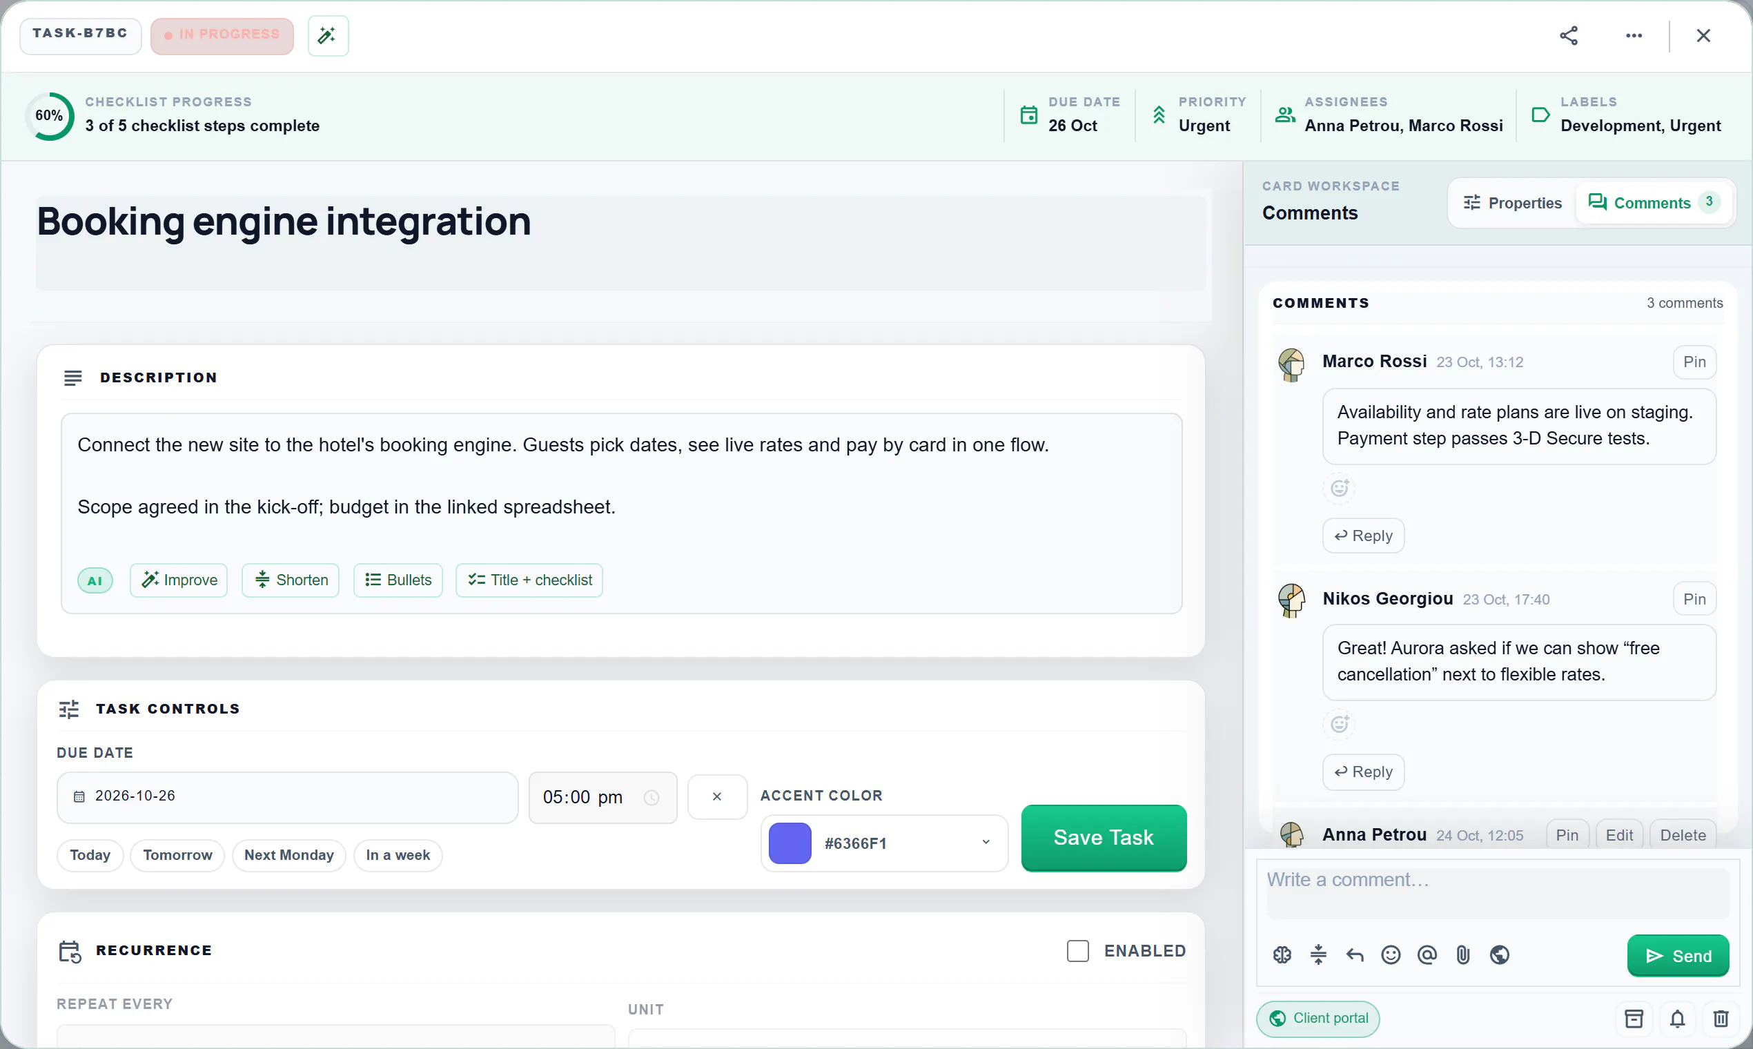The width and height of the screenshot is (1753, 1049).
Task: Click the shorten icon in comment toolbar
Action: pos(1318,955)
